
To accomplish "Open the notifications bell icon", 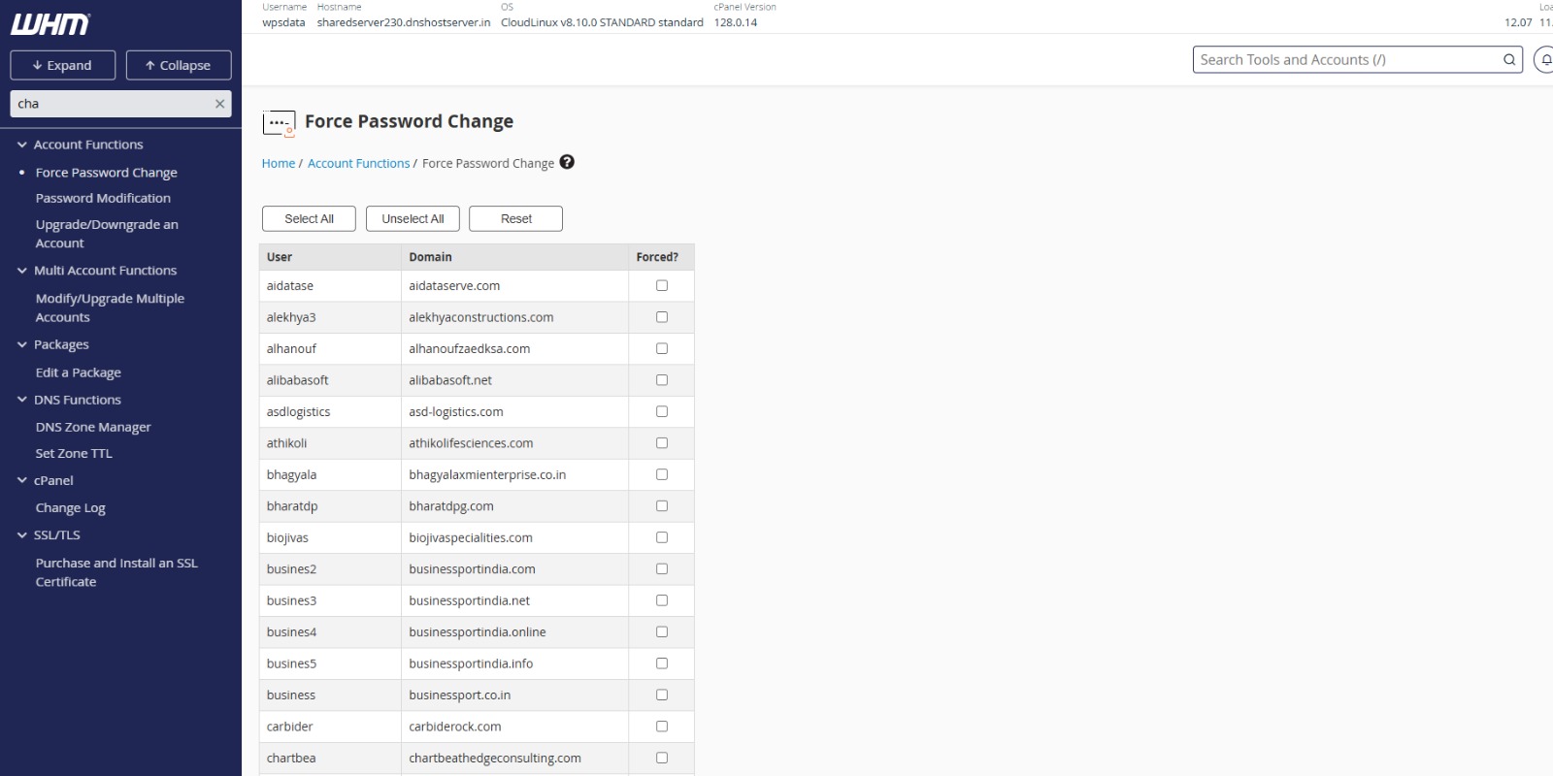I will tap(1544, 60).
